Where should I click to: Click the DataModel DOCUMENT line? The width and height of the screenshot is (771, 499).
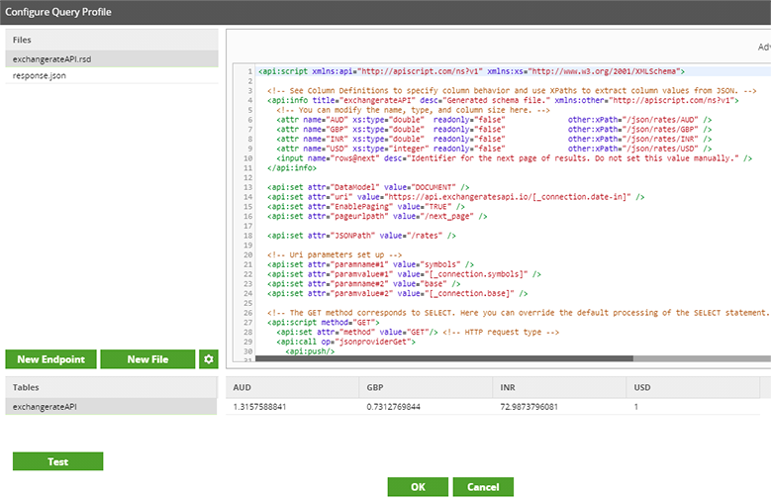[368, 187]
